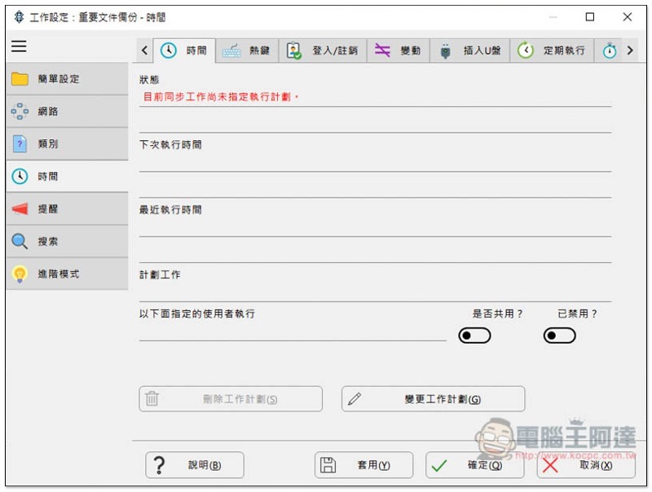Show more tabs with right chevron
Screen dimensions: 652x492
point(630,51)
